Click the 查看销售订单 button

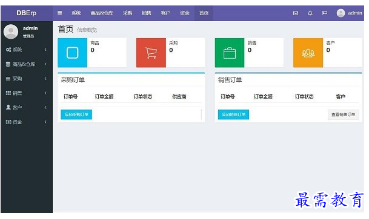[x=344, y=115]
